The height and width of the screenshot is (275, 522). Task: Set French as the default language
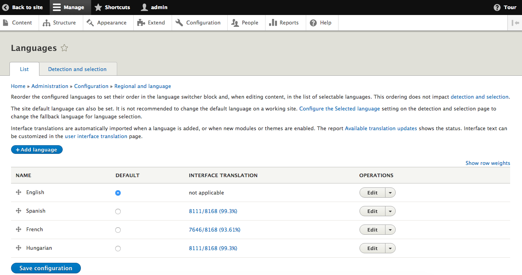(118, 230)
